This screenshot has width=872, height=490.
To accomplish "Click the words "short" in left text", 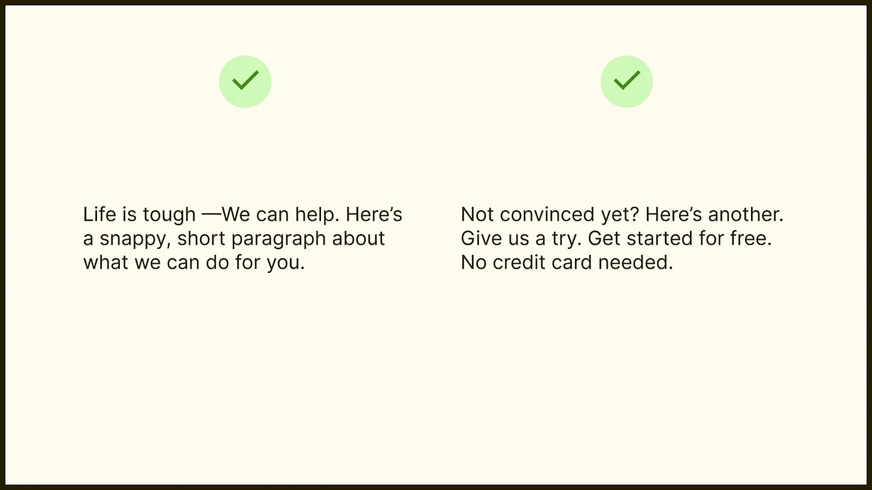I will [201, 238].
